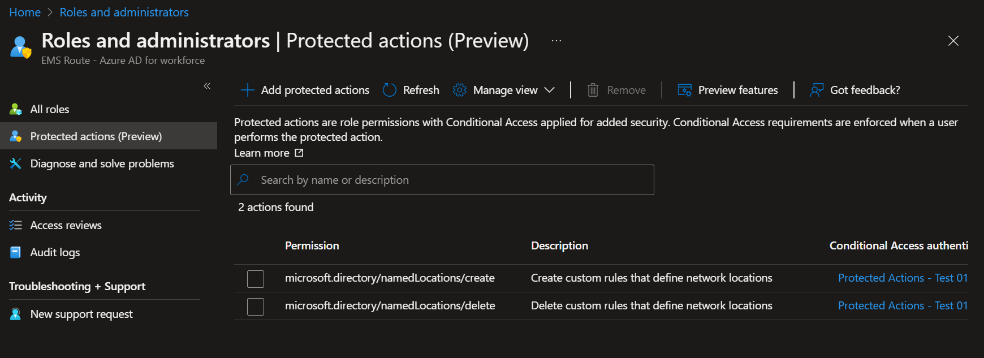Viewport: 984px width, 358px height.
Task: Click the Access reviews checklist icon
Action: point(16,225)
